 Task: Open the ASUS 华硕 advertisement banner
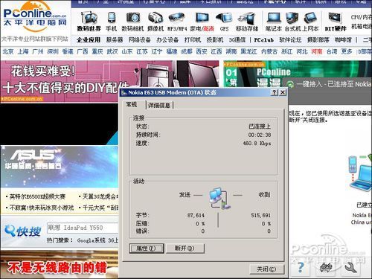60,167
